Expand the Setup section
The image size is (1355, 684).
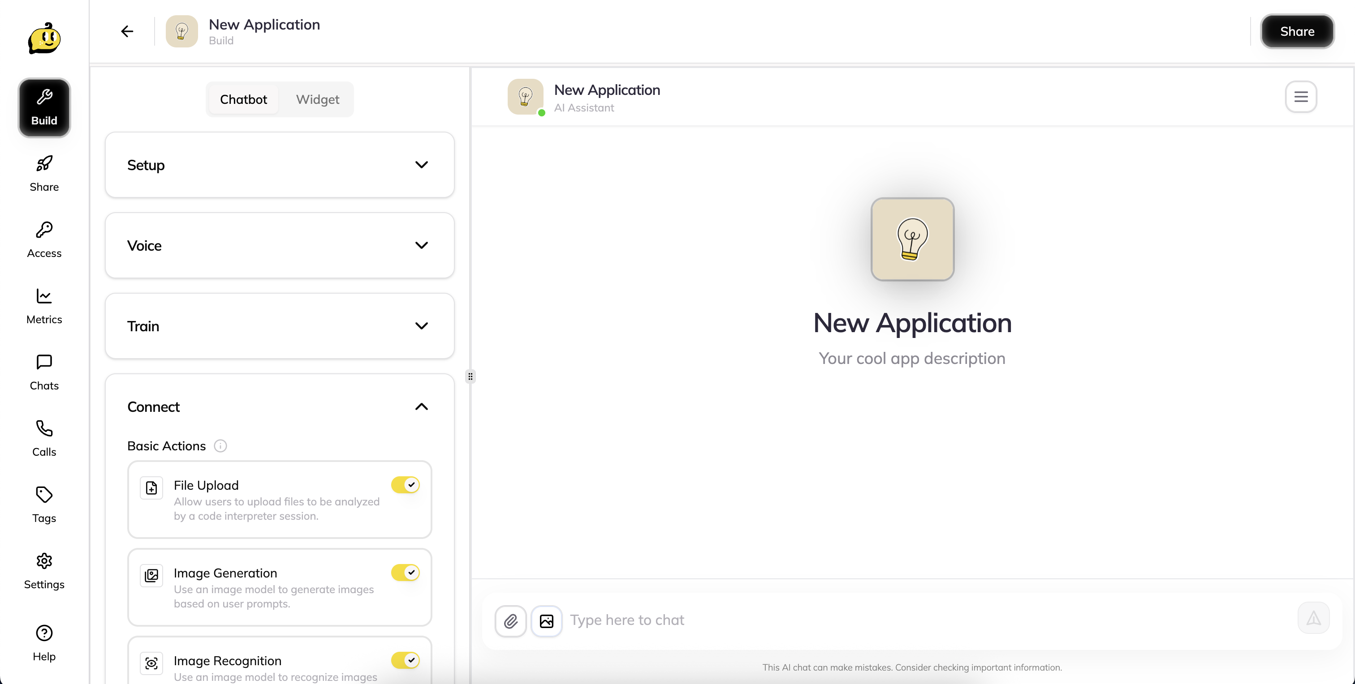click(279, 165)
